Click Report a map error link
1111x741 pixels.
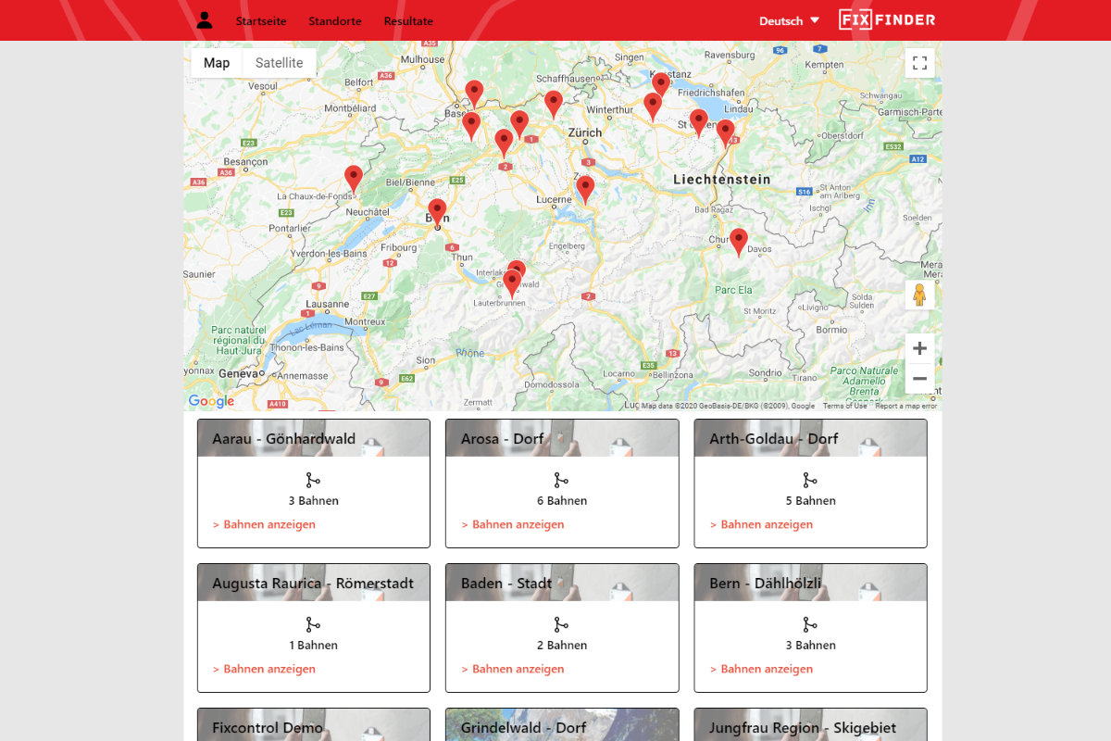coord(906,406)
